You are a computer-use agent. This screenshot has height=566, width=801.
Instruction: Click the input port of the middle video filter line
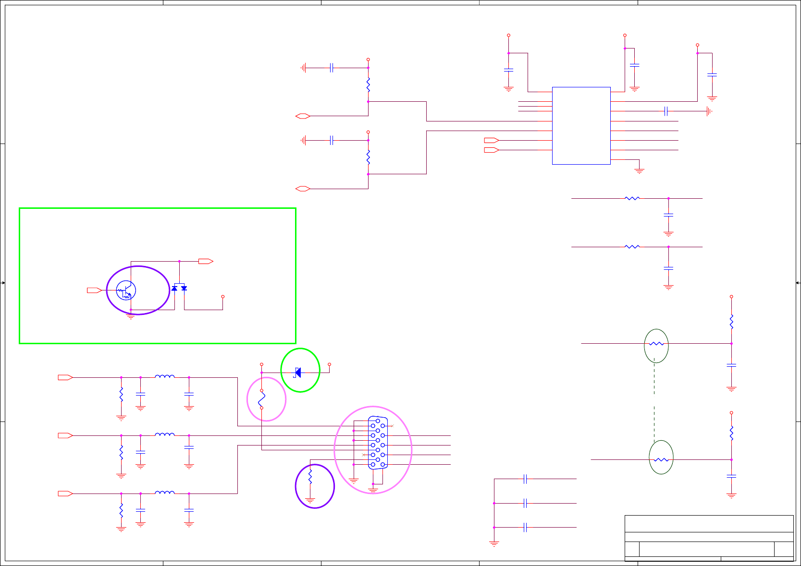pos(65,435)
